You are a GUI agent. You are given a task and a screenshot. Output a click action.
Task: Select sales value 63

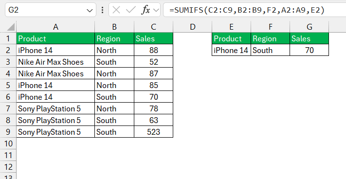(154, 120)
